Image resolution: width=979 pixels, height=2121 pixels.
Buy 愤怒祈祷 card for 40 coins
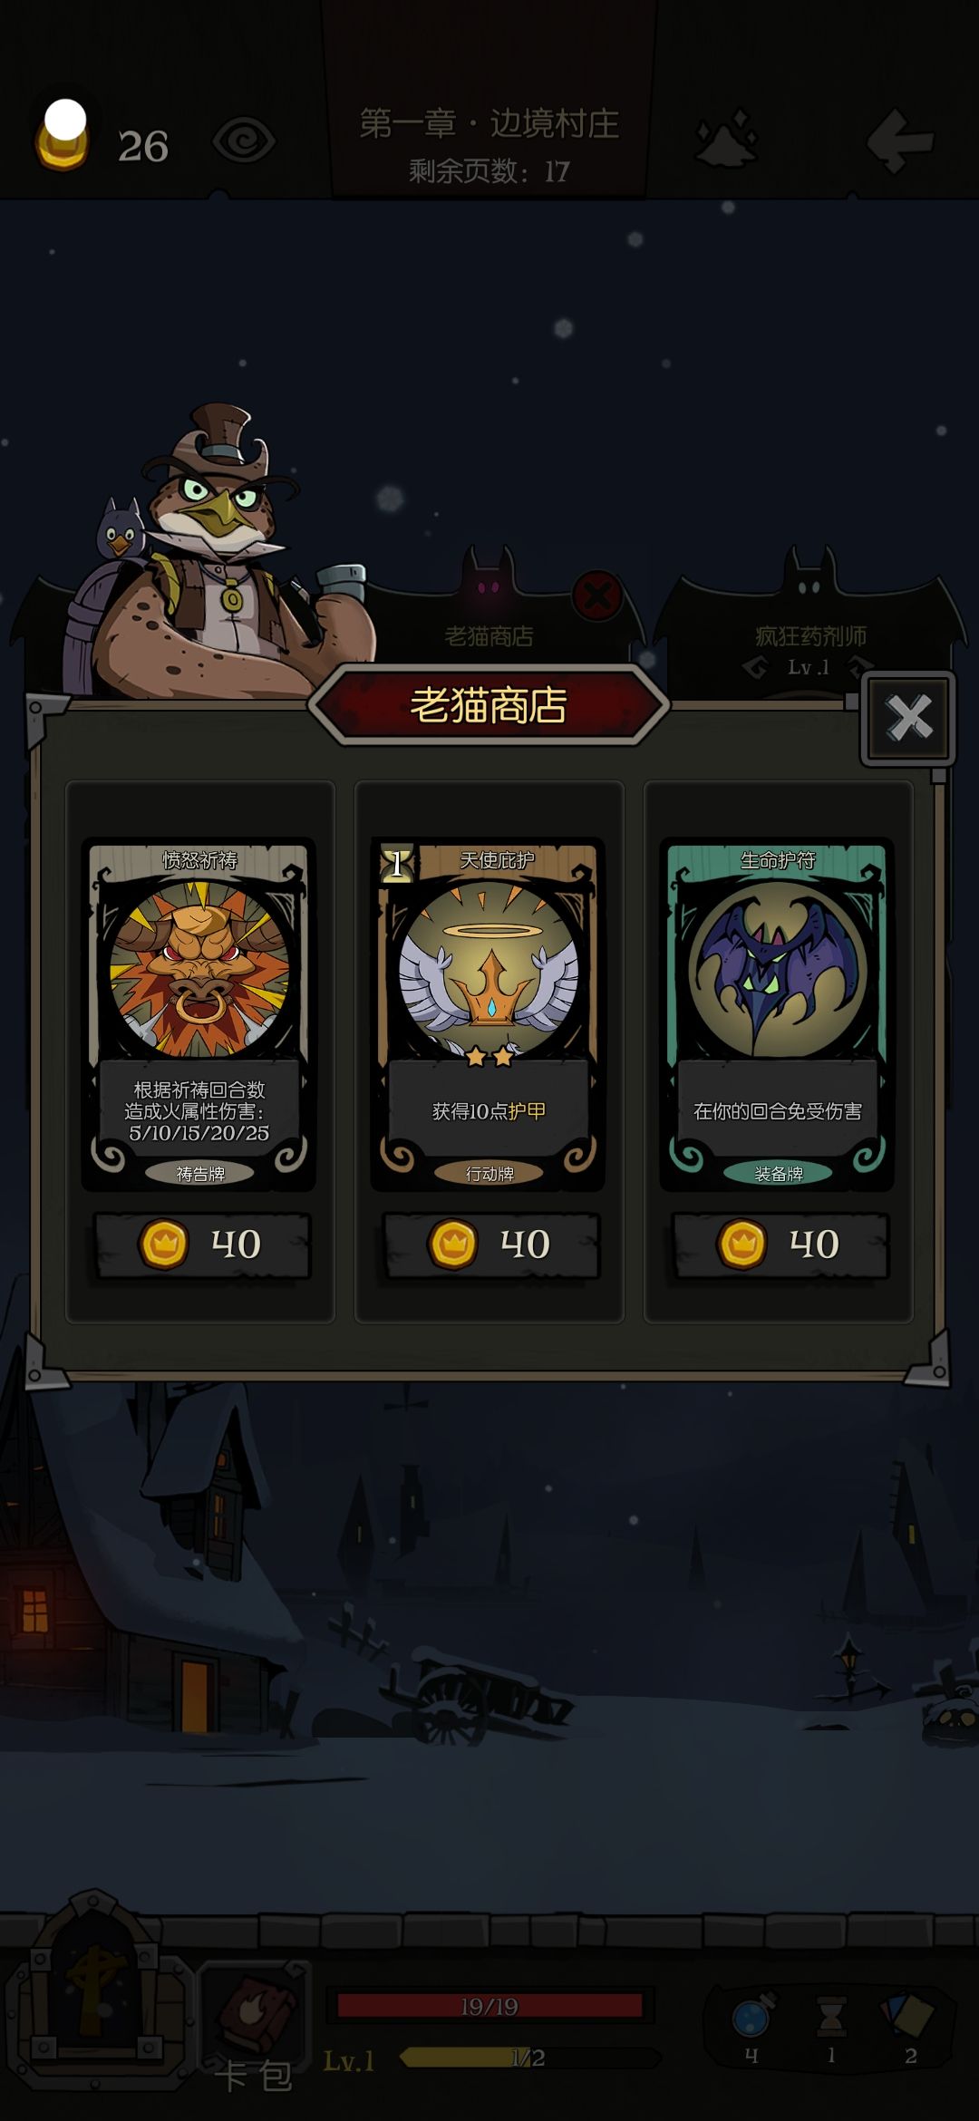click(x=201, y=1245)
